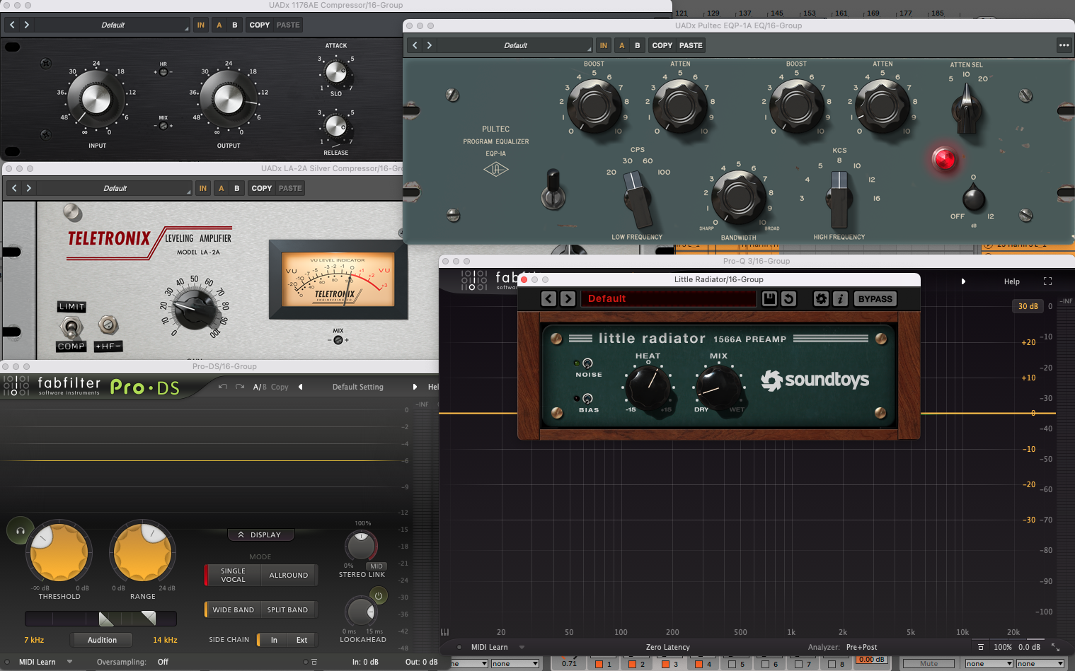The height and width of the screenshot is (671, 1075).
Task: Toggle the IN button in 1176AE toolbar
Action: [201, 25]
